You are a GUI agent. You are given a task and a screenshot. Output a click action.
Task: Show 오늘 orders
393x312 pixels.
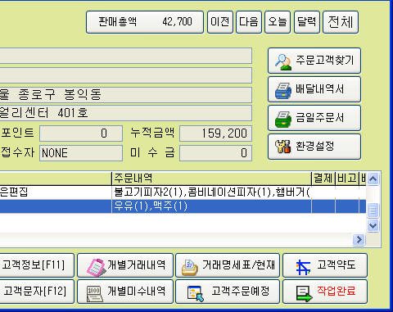click(278, 22)
